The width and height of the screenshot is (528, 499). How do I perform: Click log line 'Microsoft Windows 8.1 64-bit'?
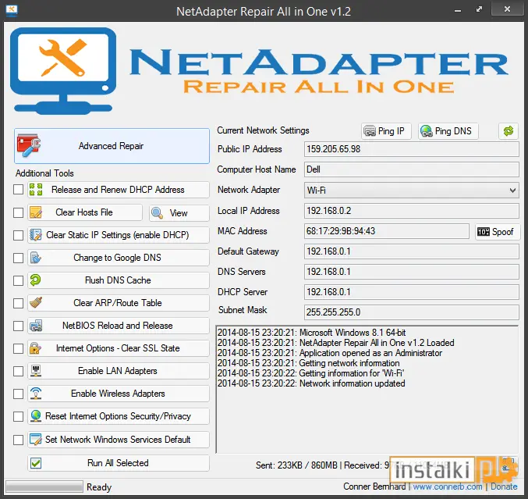tap(312, 333)
